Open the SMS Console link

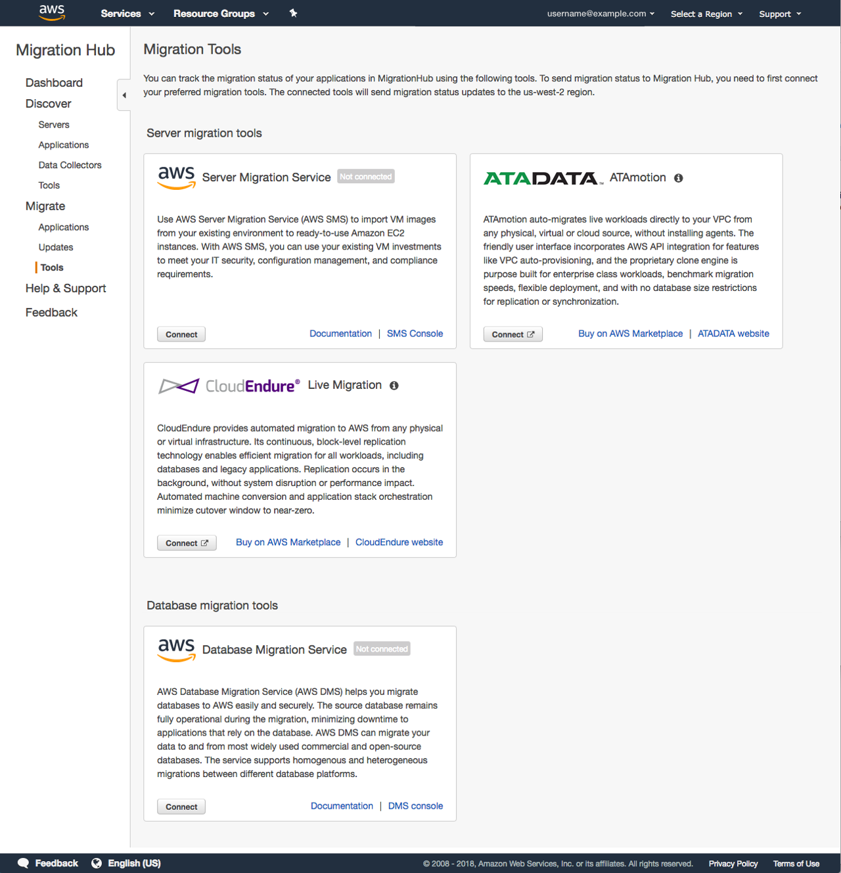coord(415,334)
